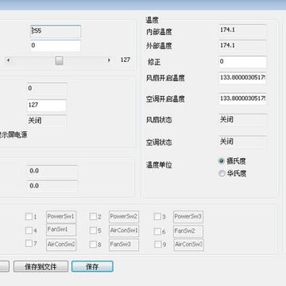The width and height of the screenshot is (286, 286).
Task: Click the 温度 group title
Action: pyautogui.click(x=152, y=20)
